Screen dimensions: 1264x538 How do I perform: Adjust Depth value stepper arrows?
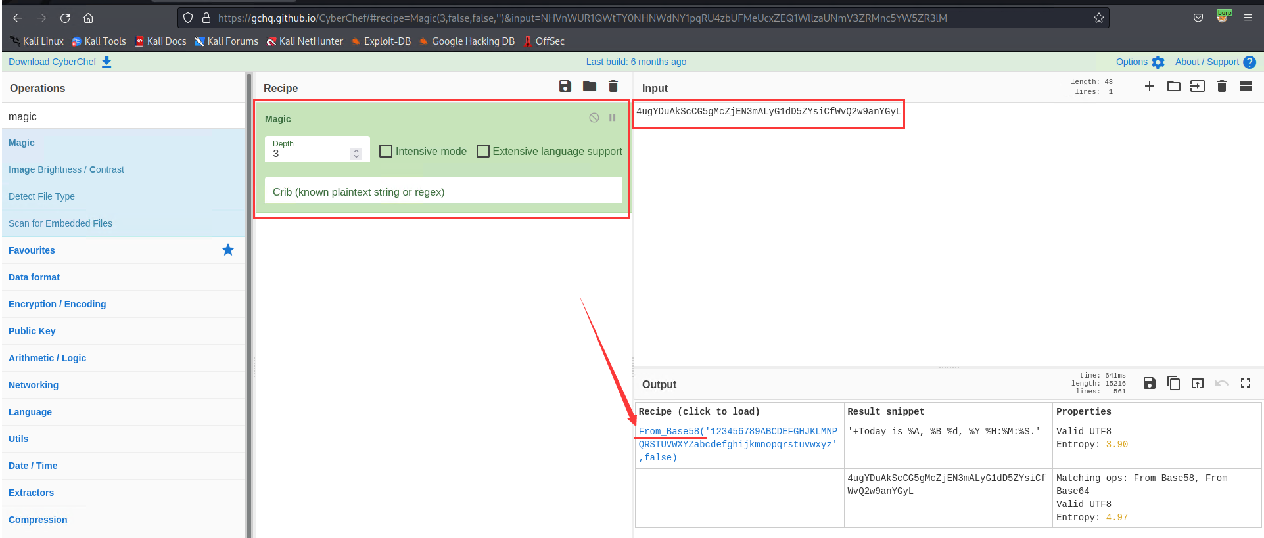356,153
